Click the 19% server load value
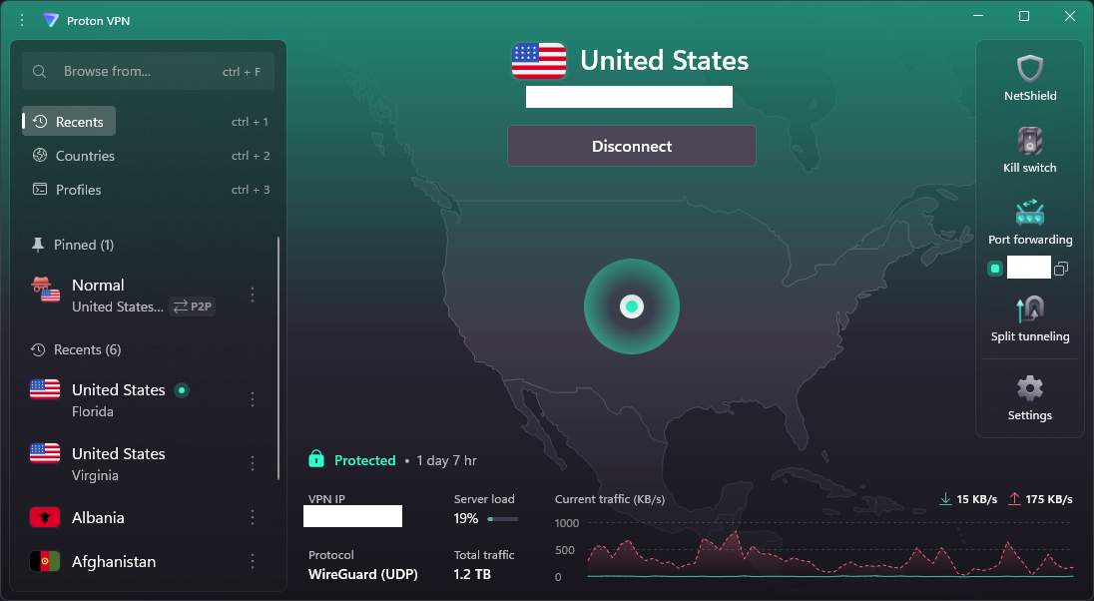The image size is (1094, 601). click(x=466, y=518)
